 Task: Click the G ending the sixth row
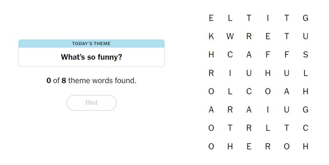(x=305, y=110)
